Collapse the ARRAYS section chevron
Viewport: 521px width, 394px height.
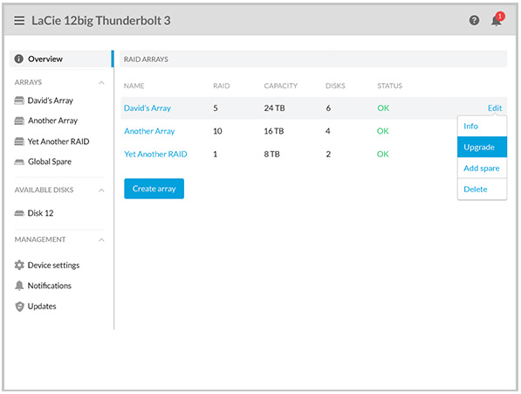point(102,82)
